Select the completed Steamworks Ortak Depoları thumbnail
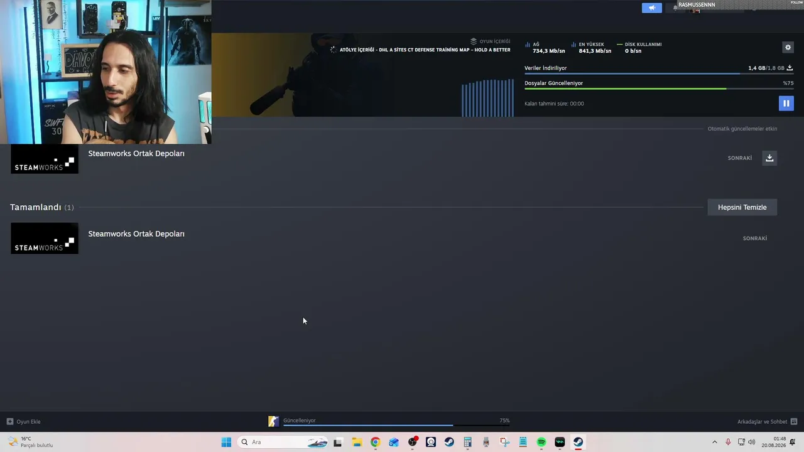 45,239
